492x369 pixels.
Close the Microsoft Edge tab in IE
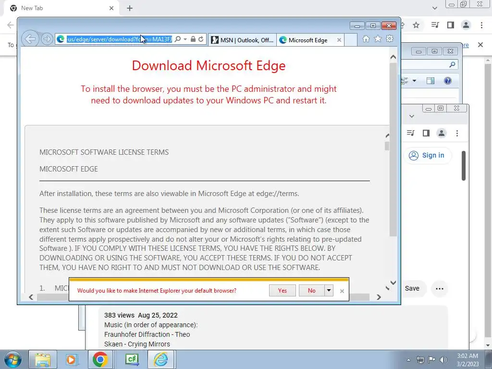point(339,40)
